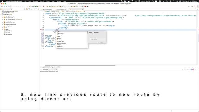Viewport: 199px width, 112px height.
Task: Switch to the Configurations tab below editor
Action: 53,67
